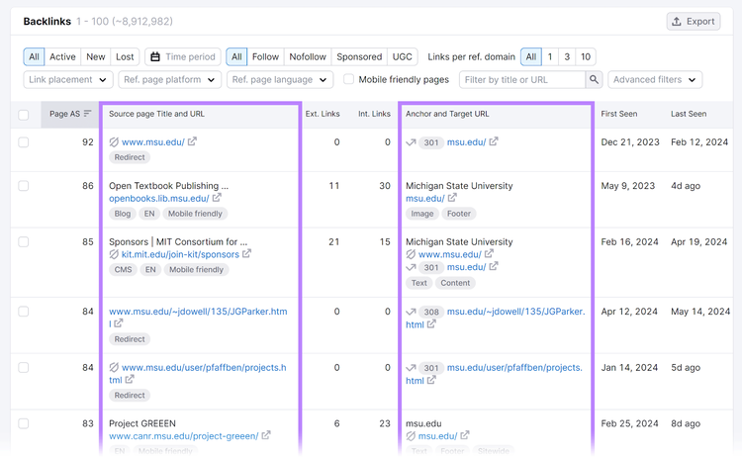The image size is (742, 457).
Task: Click the Export button
Action: pyautogui.click(x=694, y=22)
